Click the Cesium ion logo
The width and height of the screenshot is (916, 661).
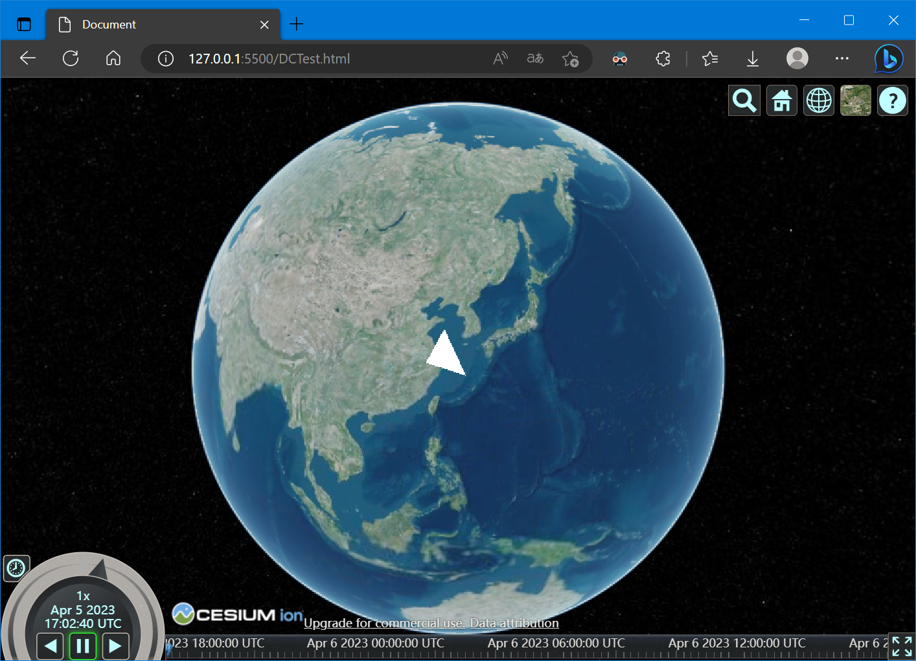tap(237, 614)
